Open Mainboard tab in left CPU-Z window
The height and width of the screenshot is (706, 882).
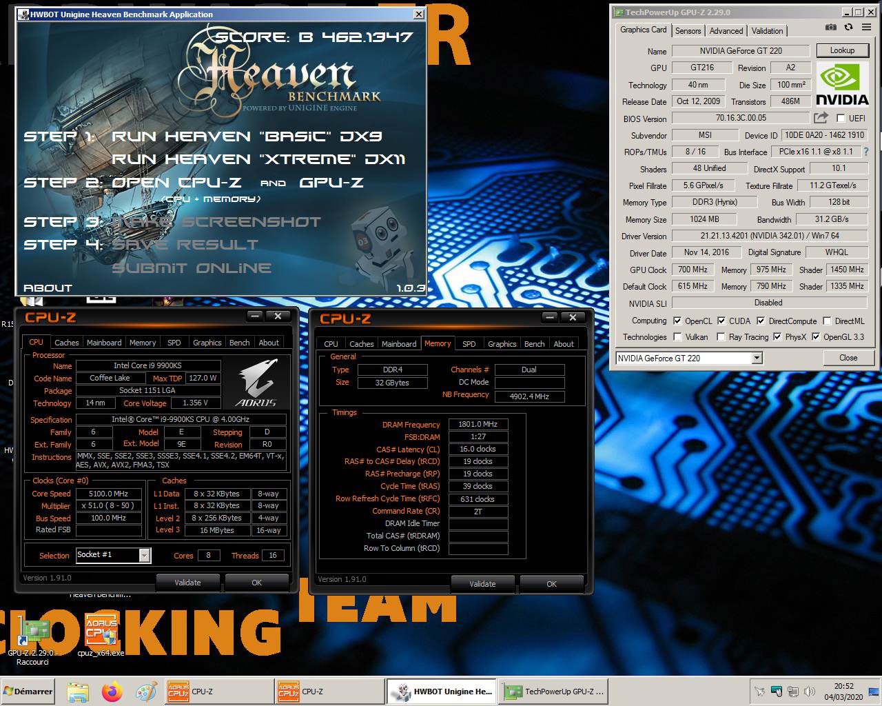pos(104,343)
